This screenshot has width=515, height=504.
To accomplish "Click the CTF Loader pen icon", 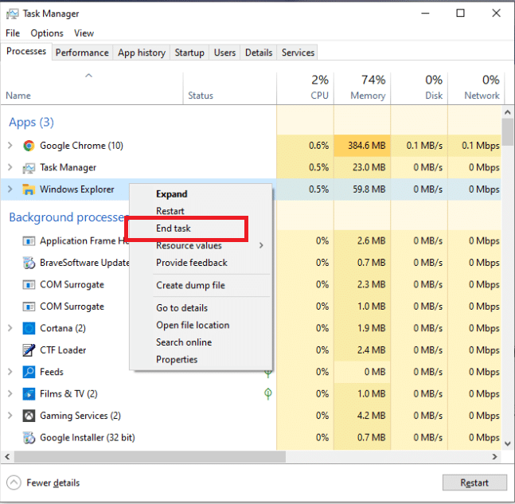I will tap(29, 350).
